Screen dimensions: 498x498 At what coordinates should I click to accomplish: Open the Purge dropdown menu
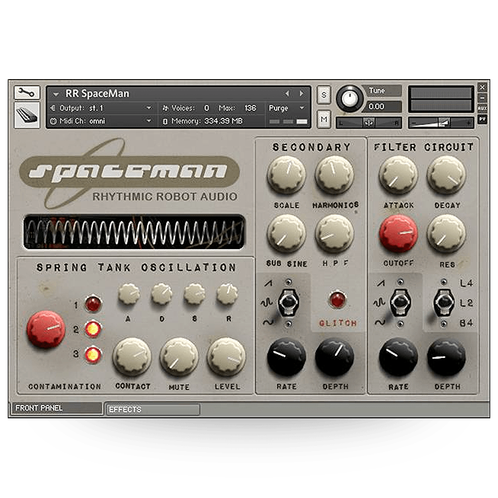tap(287, 108)
